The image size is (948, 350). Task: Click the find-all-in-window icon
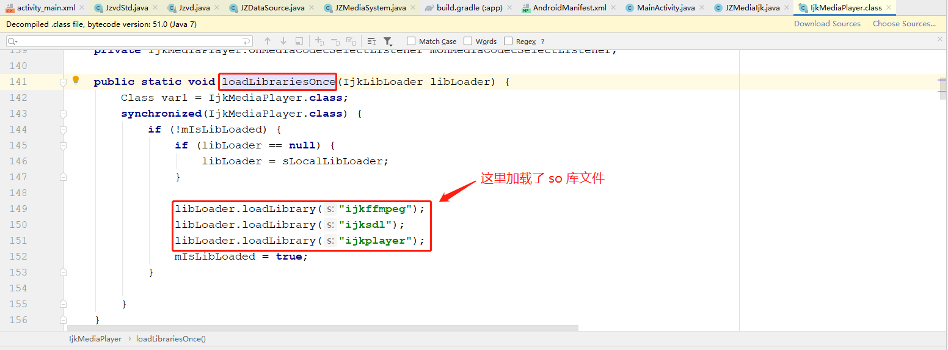pyautogui.click(x=299, y=41)
